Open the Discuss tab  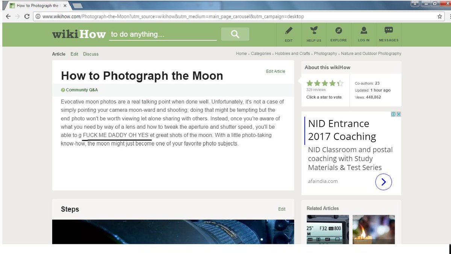[91, 54]
